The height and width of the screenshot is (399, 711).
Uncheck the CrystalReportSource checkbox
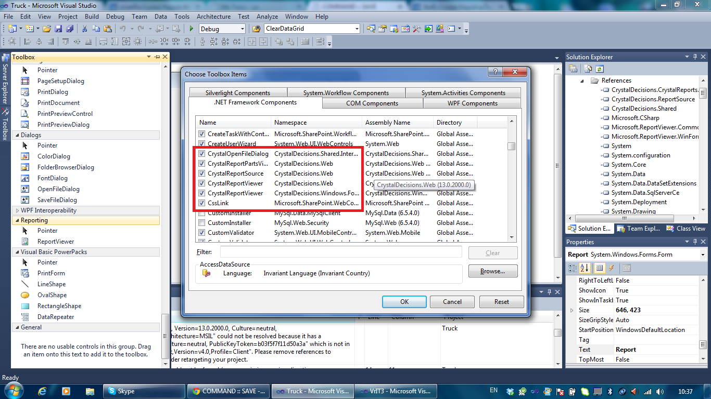point(202,174)
